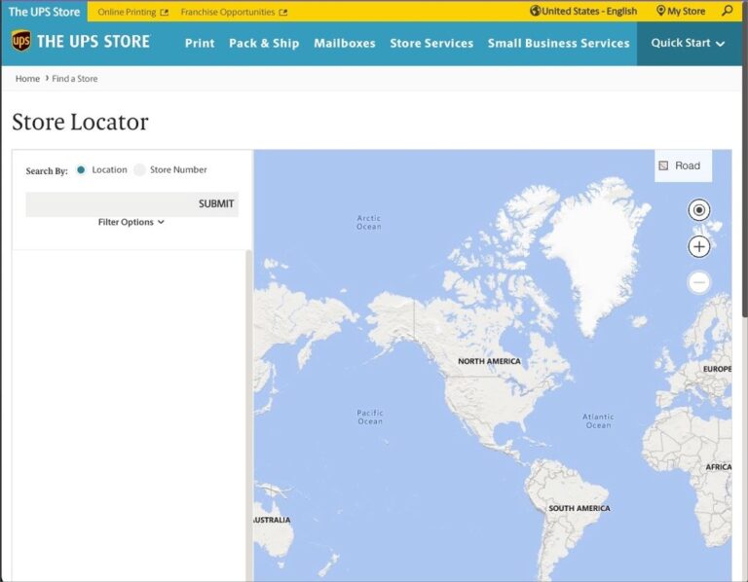
Task: Open the Mailboxes menu
Action: [x=344, y=43]
